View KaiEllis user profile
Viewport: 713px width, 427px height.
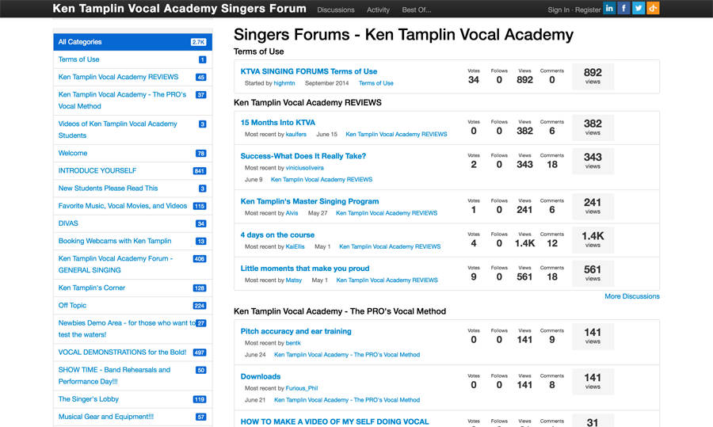click(x=295, y=246)
